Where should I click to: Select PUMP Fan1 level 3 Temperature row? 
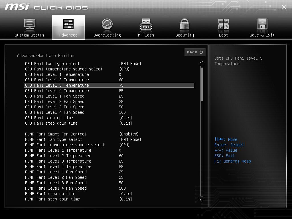(x=109, y=161)
